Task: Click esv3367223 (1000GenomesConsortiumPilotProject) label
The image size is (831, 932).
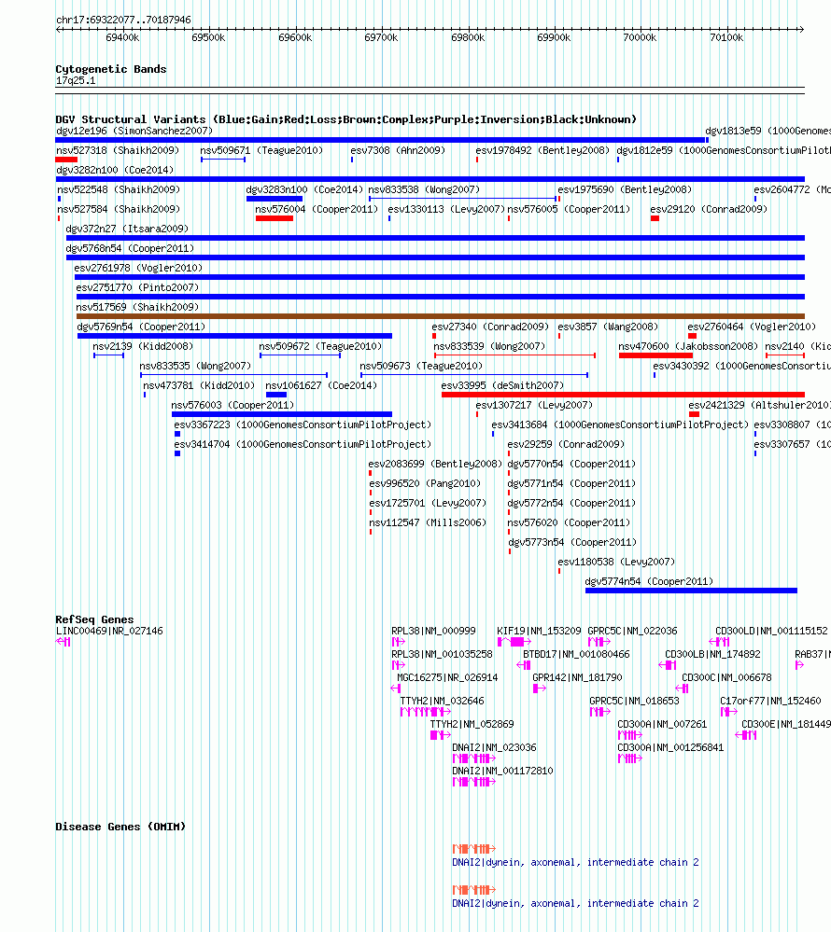Action: (x=303, y=425)
